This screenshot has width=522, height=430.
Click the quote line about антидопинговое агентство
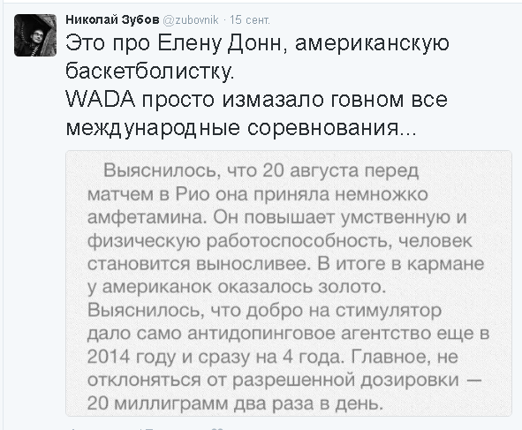click(288, 334)
